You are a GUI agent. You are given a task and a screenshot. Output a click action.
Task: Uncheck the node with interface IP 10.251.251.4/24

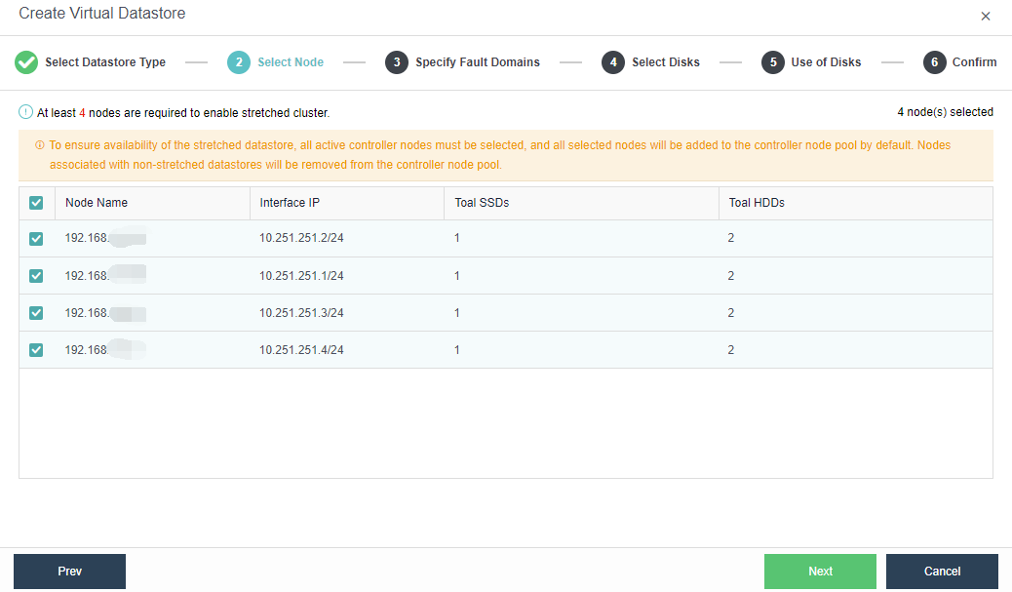point(36,349)
